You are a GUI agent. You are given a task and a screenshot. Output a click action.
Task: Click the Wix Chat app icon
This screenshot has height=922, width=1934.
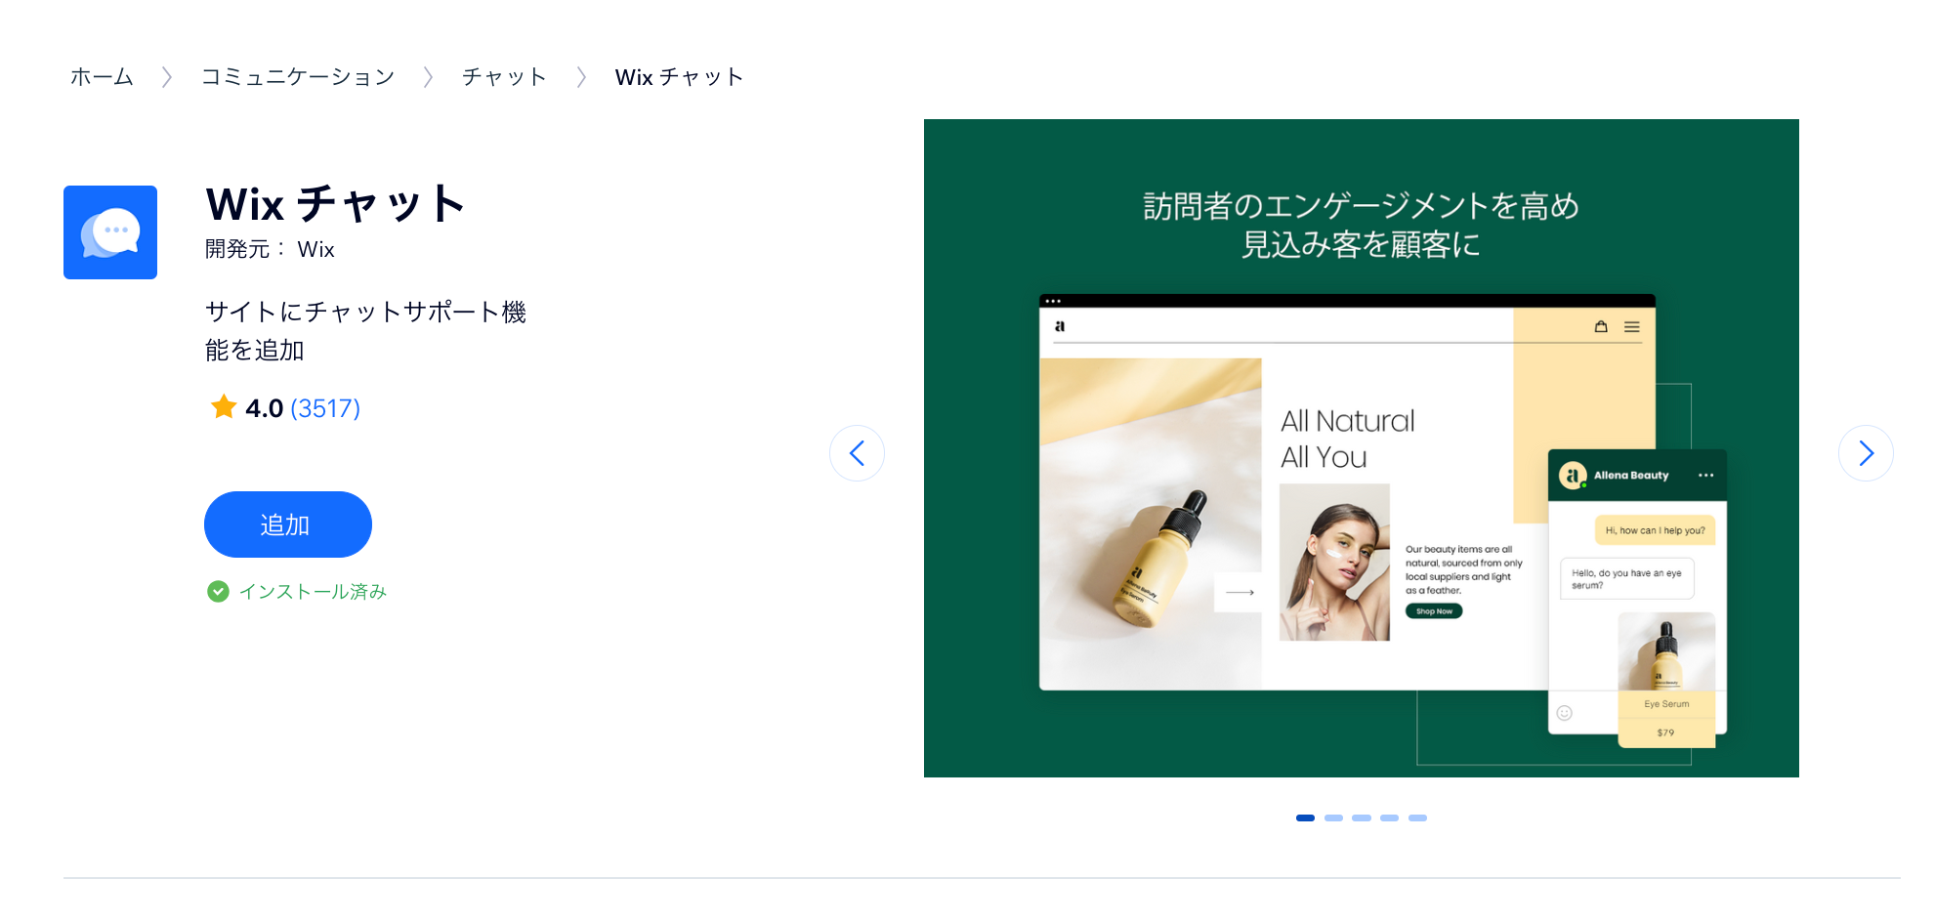[110, 232]
